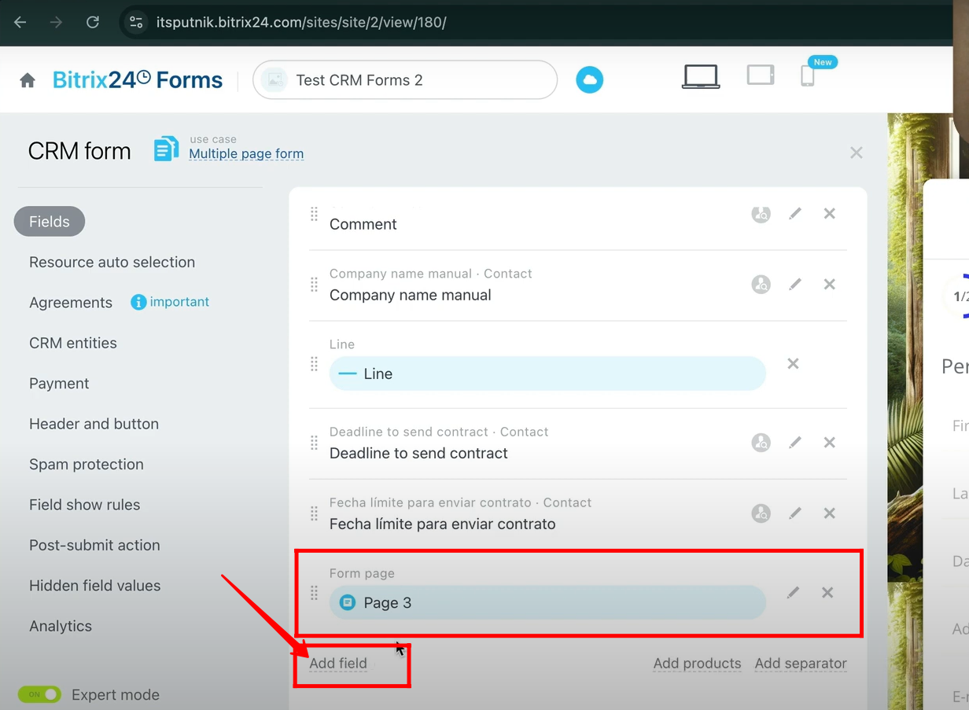Remove Fecha límite para enviar contrato field
This screenshot has height=710, width=969.
click(829, 513)
